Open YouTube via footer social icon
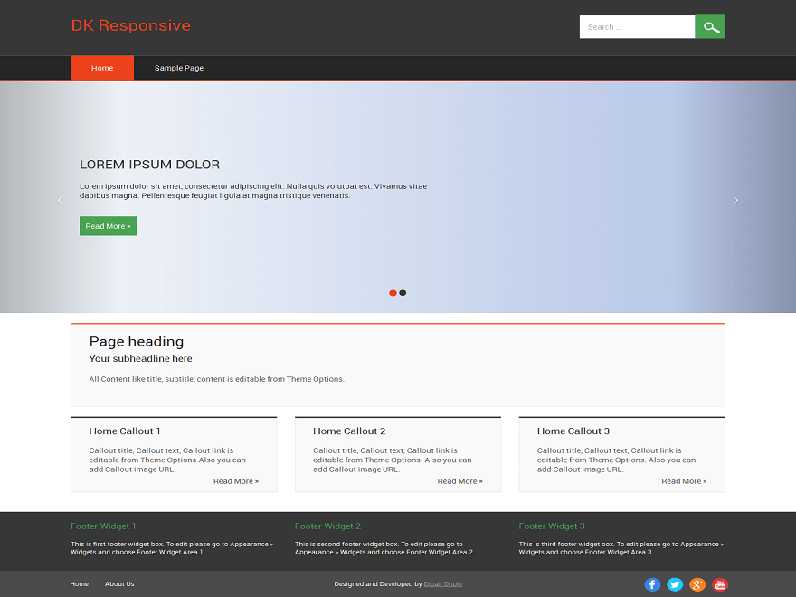The image size is (796, 597). coord(720,584)
